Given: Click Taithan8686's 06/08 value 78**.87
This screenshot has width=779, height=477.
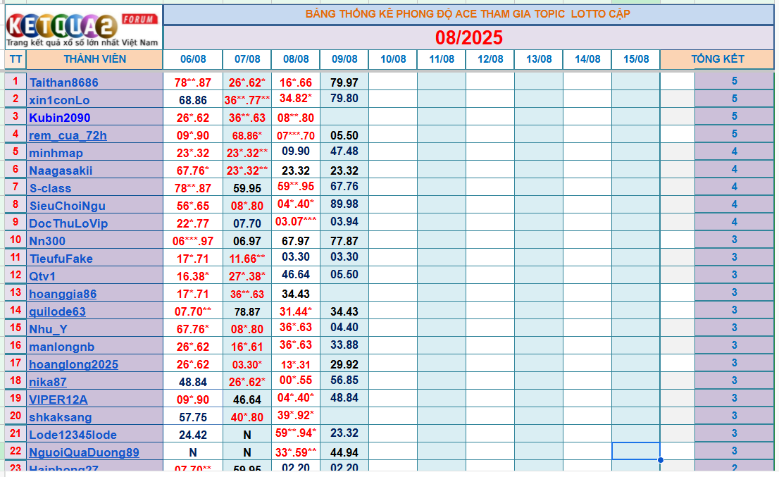Looking at the screenshot, I should pos(193,82).
